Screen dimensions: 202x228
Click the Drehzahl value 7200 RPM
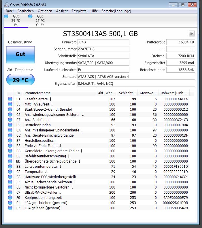(181, 56)
